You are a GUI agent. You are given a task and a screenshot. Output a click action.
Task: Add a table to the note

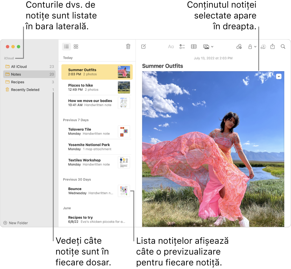194,46
